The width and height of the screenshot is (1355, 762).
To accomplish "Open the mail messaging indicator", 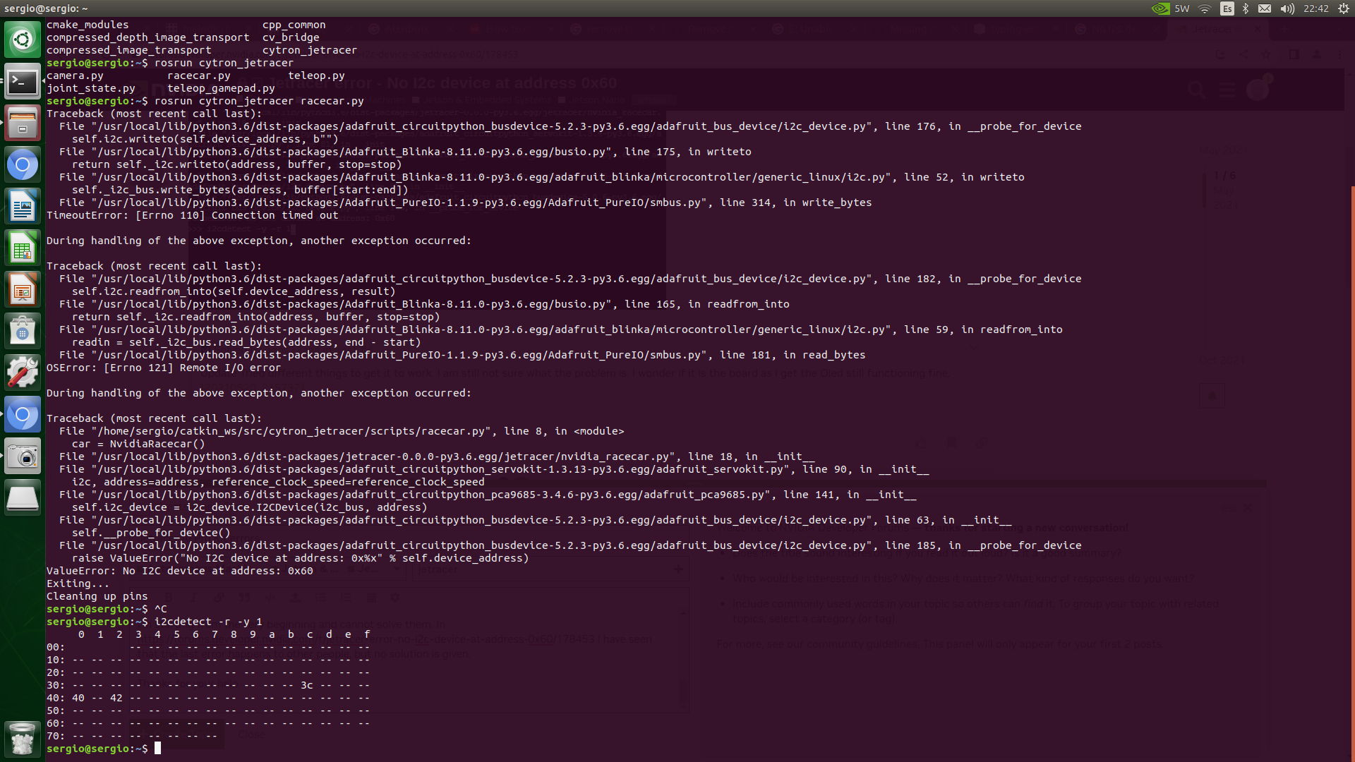I will (1265, 8).
